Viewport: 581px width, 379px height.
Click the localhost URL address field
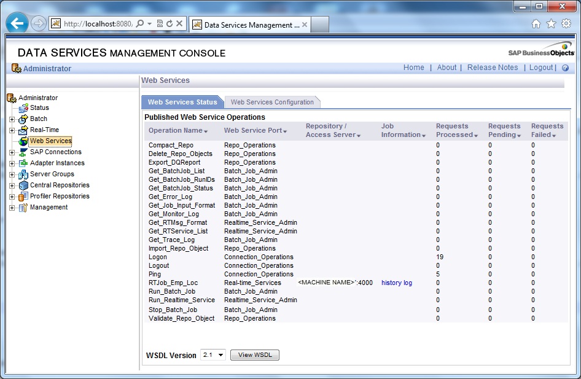(98, 24)
